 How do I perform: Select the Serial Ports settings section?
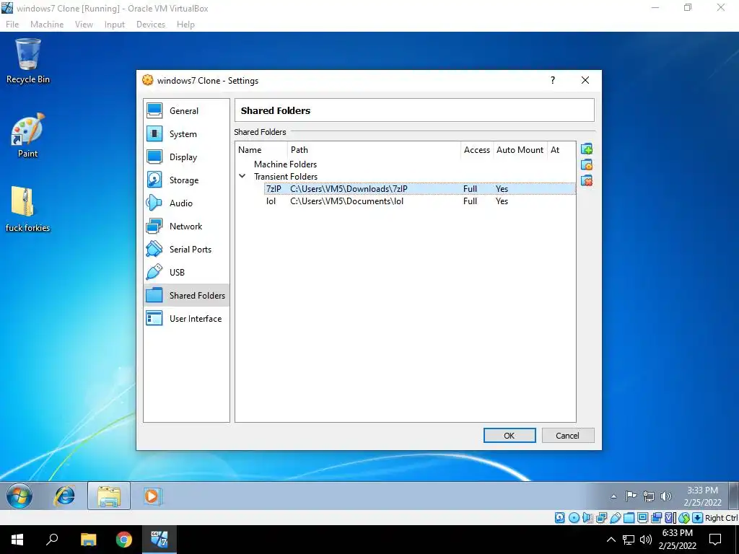click(186, 249)
